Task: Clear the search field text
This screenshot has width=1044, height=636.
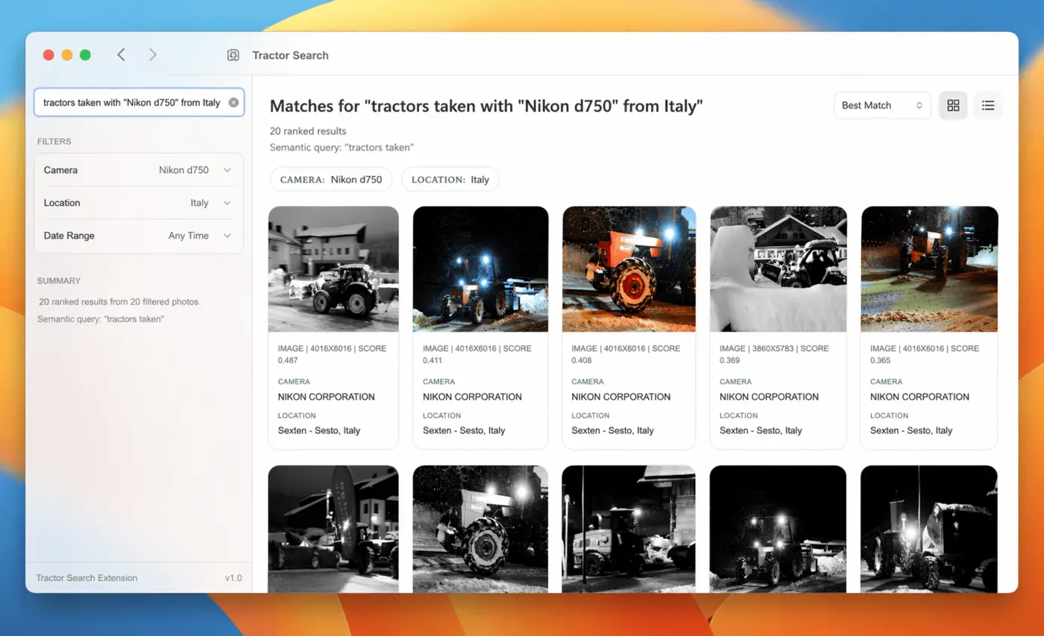Action: 233,103
